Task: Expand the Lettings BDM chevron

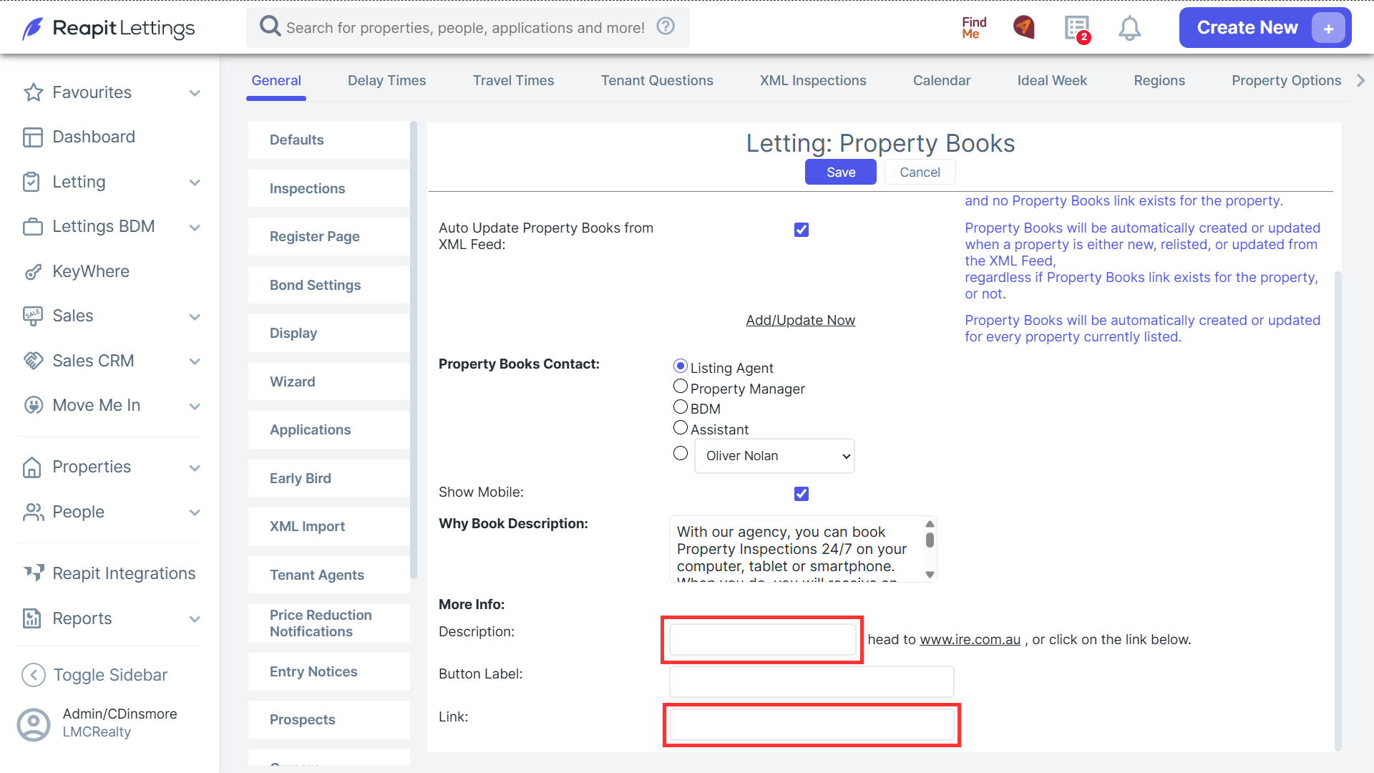Action: tap(195, 228)
